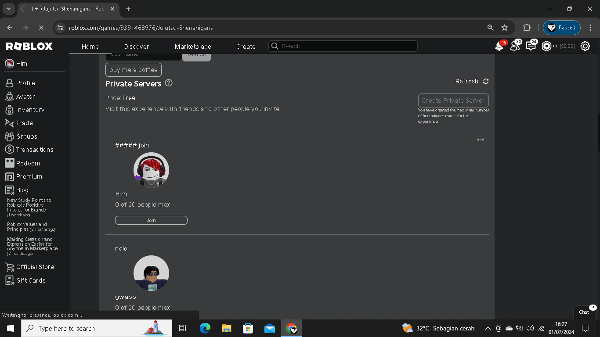This screenshot has height=337, width=600.
Task: Click the buy me a coffee button
Action: click(134, 70)
